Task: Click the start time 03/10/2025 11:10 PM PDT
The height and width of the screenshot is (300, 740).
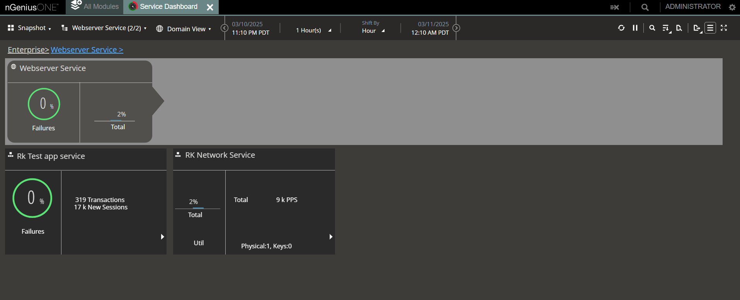Action: (250, 28)
